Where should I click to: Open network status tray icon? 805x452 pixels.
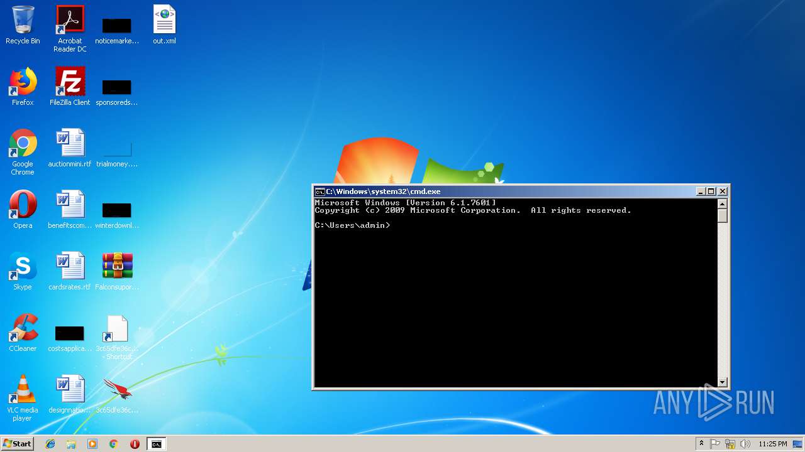[x=730, y=444]
